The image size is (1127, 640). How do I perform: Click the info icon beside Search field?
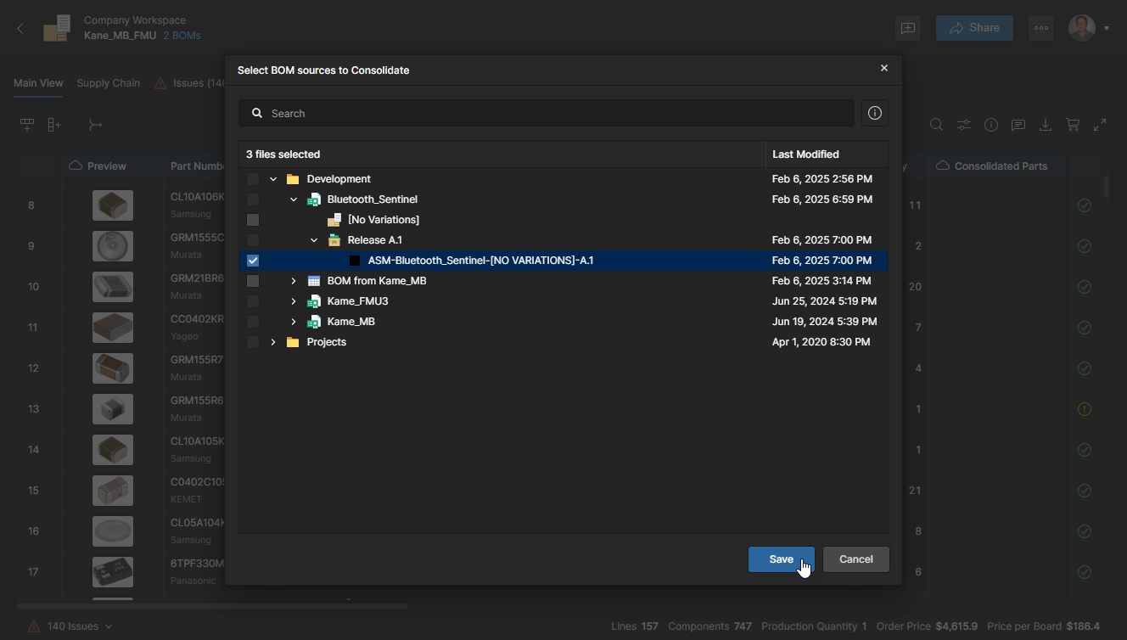(875, 113)
